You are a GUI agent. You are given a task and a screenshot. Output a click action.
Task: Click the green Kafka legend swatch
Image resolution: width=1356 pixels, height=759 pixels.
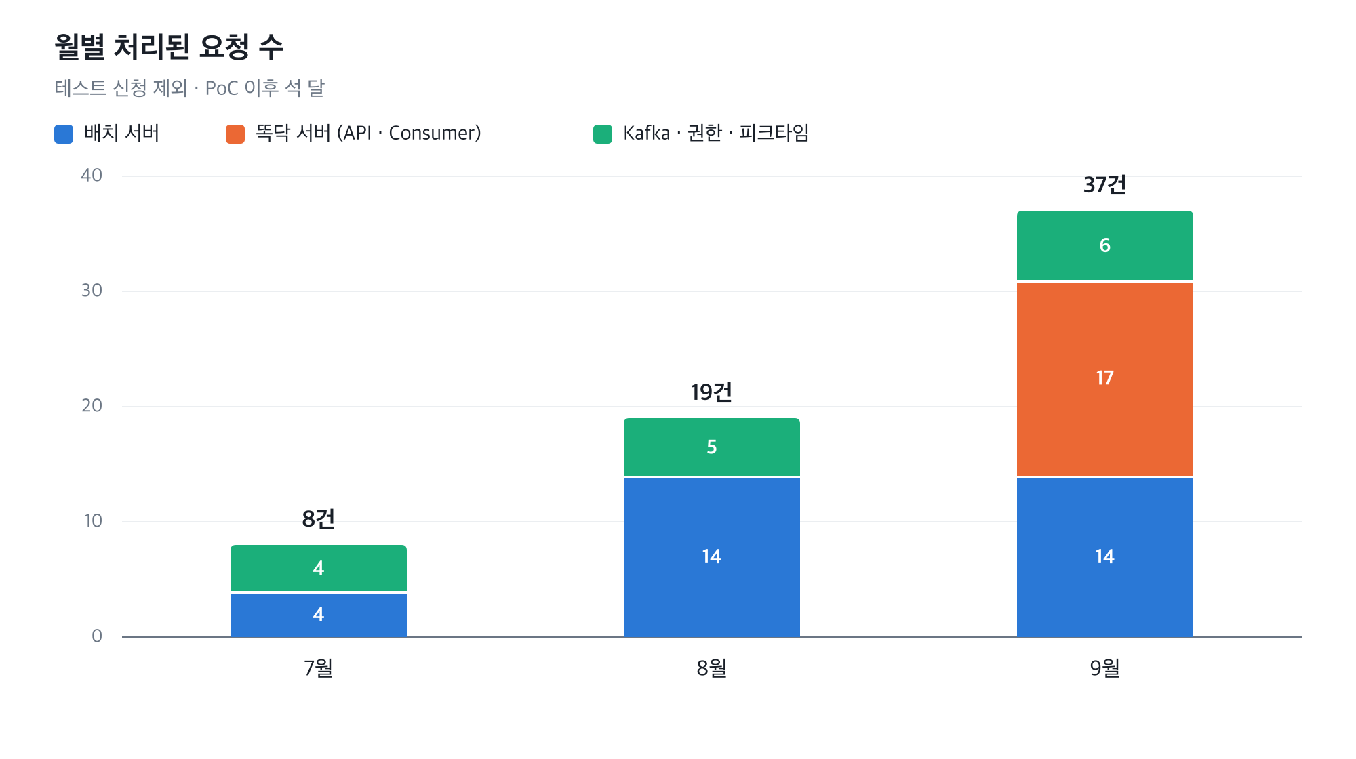coord(603,134)
